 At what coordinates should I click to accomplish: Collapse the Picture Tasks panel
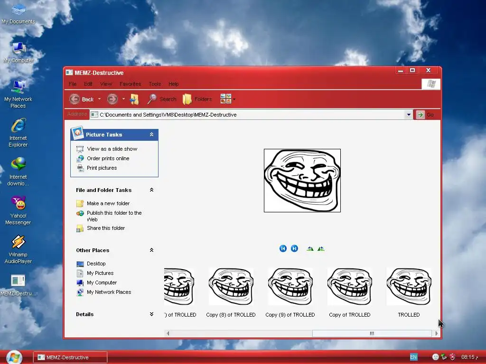pos(151,134)
